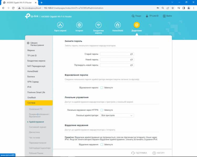Enable Віддалене керування checkbox
The height and width of the screenshot is (157, 197).
tap(102, 144)
